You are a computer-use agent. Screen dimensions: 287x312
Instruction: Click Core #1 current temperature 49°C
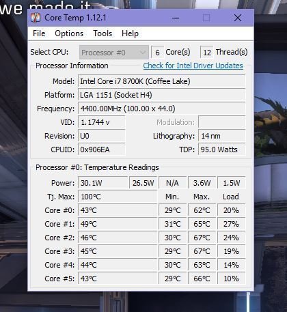(x=118, y=224)
